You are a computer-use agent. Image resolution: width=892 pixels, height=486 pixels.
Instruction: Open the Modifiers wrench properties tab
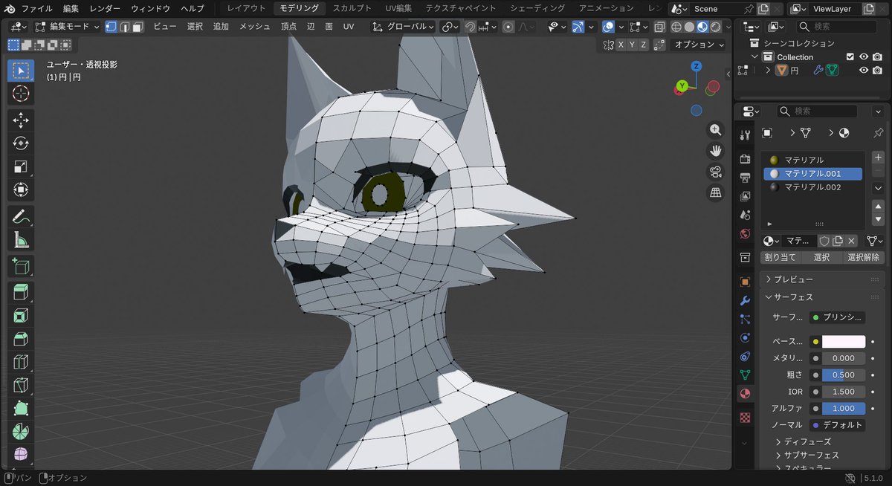pos(745,300)
